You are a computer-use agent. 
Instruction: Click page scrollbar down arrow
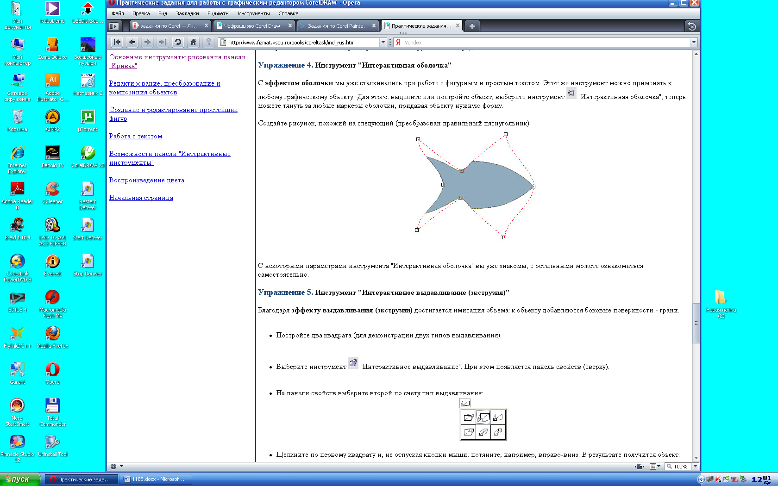pyautogui.click(x=696, y=458)
